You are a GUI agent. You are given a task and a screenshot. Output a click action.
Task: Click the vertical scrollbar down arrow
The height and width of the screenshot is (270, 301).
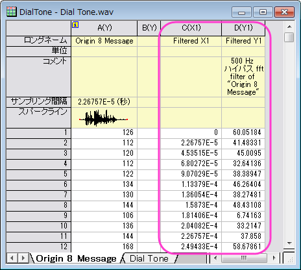pos(289,243)
